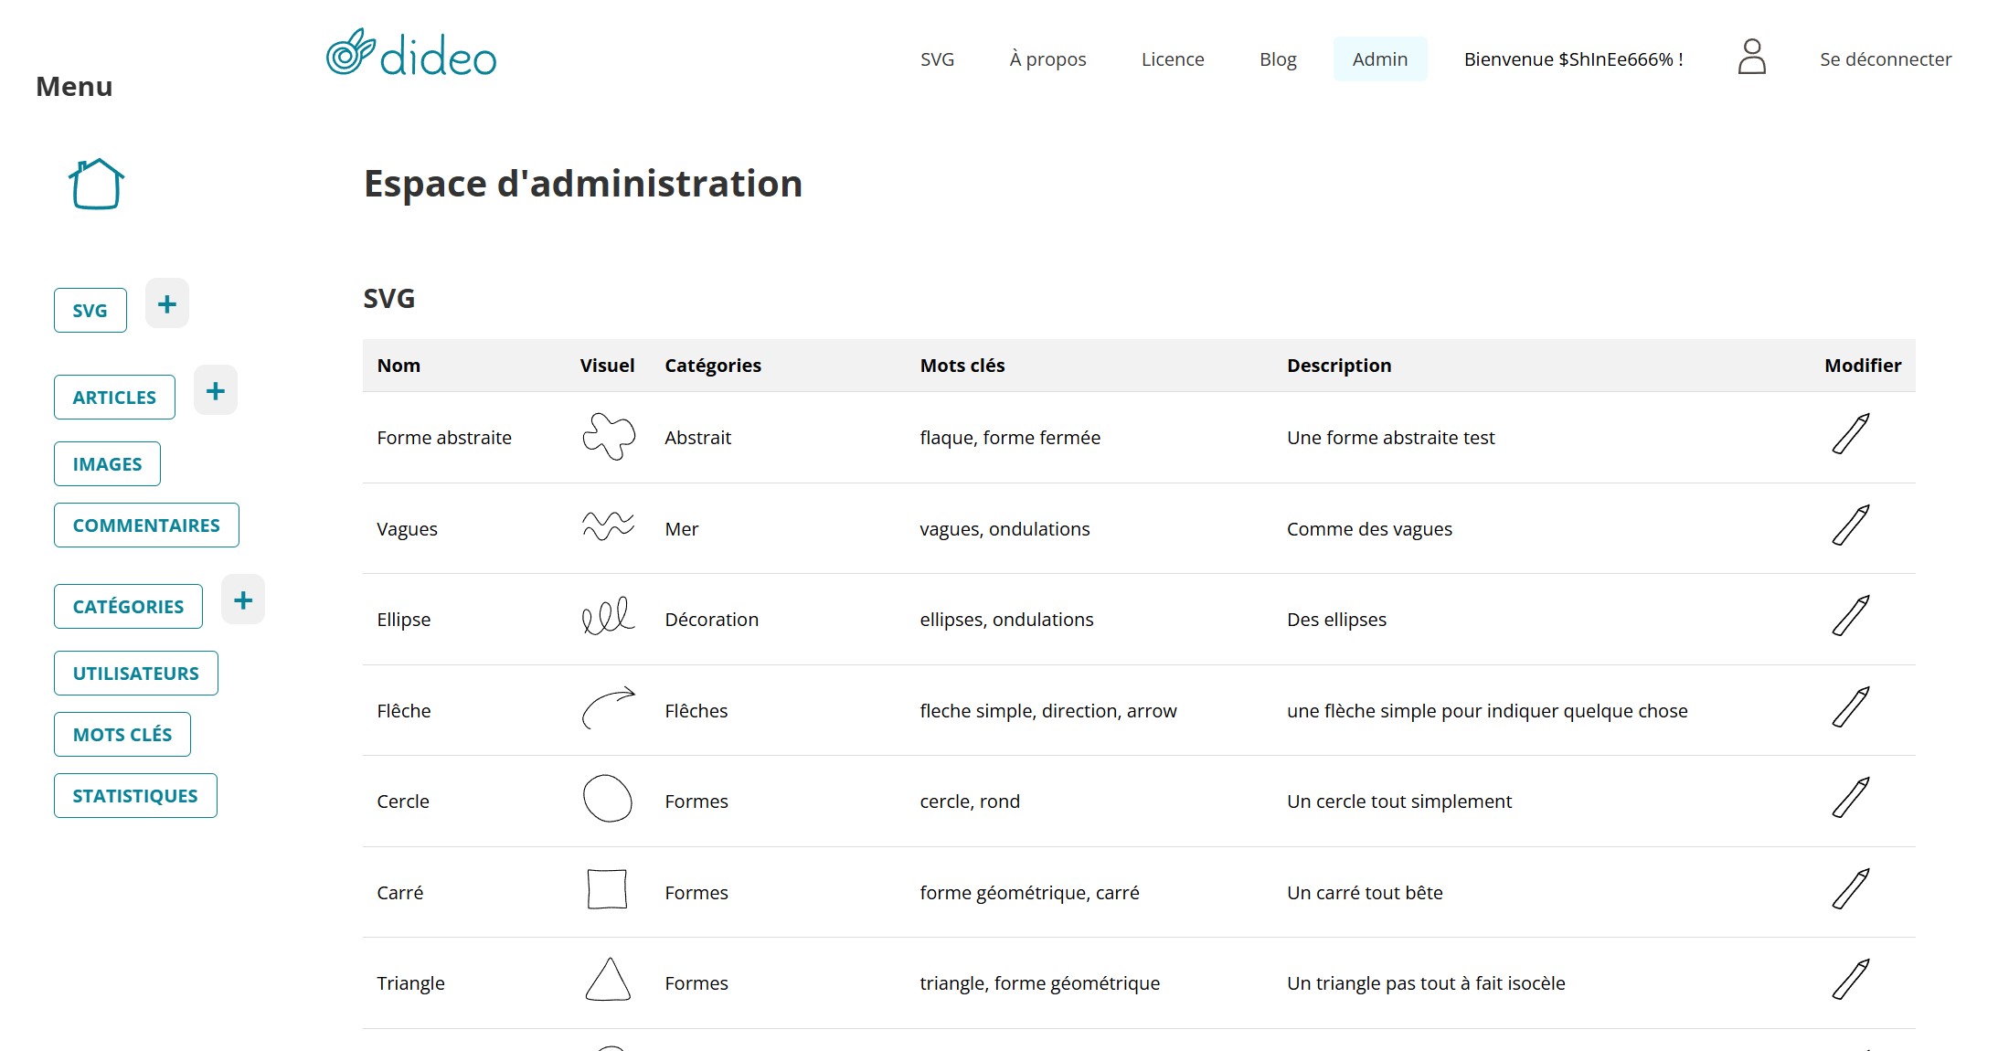Click the Modifier column header
The width and height of the screenshot is (2009, 1051).
(1863, 366)
